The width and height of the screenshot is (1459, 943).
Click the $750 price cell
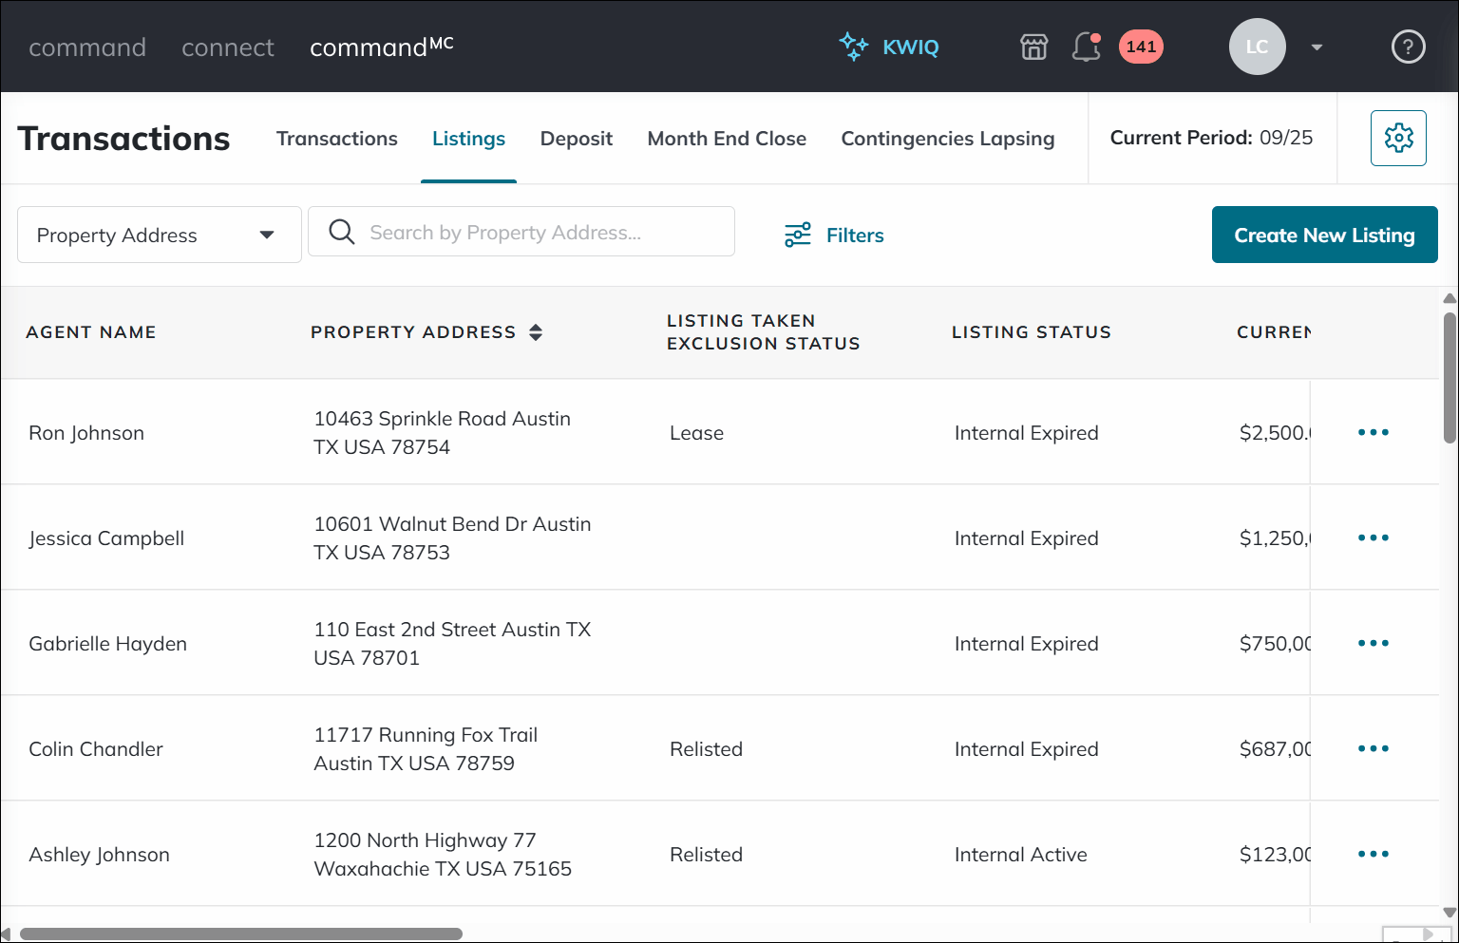[x=1275, y=644]
